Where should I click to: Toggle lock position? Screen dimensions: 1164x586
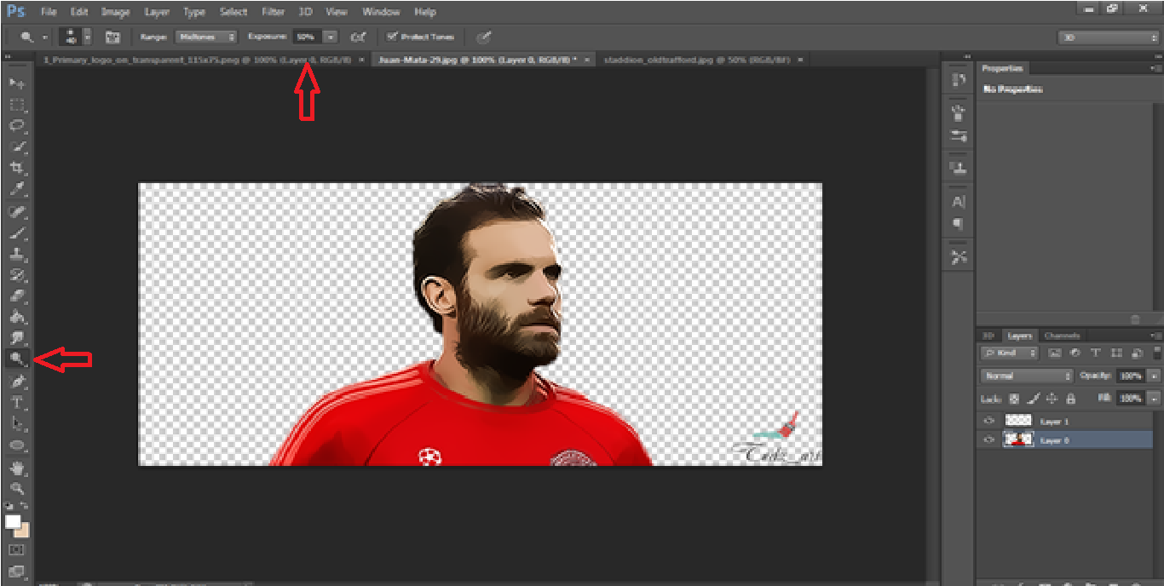pyautogui.click(x=1052, y=398)
